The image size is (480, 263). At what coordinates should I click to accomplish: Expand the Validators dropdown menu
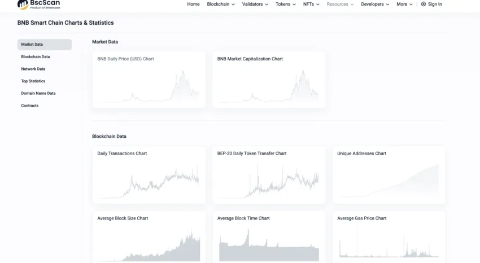click(x=255, y=4)
